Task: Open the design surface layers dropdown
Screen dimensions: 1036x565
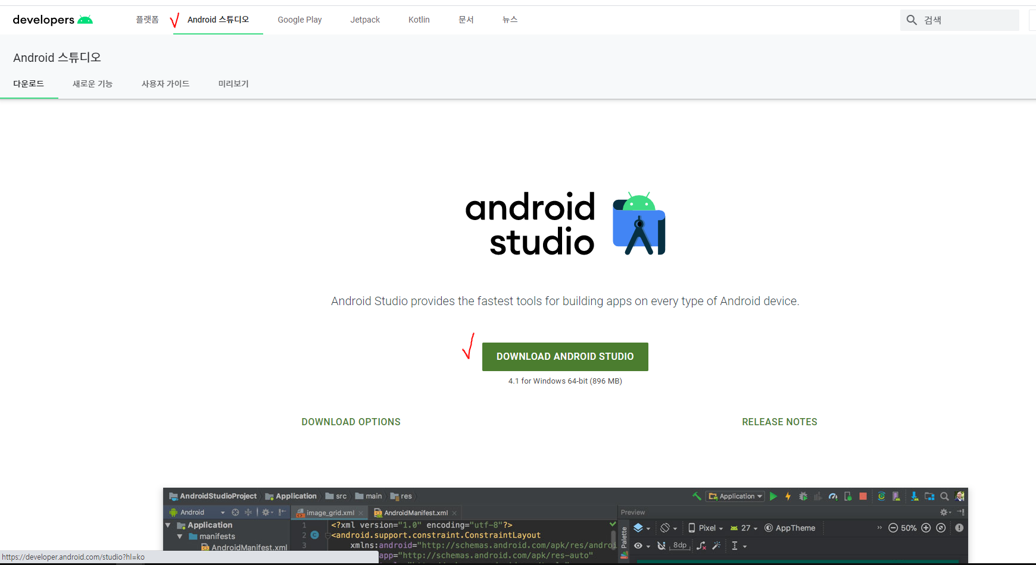Action: pos(642,528)
